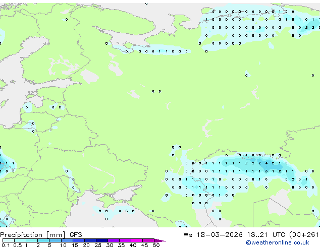The width and height of the screenshot is (320, 247).
Task: Click the legend scale label "35"
Action: 121,245
